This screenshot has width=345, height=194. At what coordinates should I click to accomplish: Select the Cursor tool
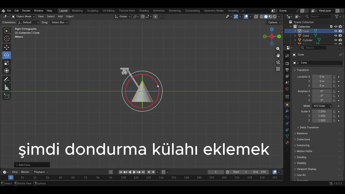click(x=7, y=39)
